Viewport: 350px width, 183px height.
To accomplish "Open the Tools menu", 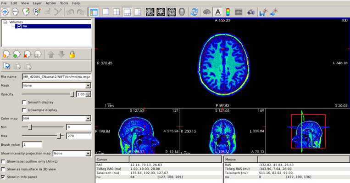I will click(x=64, y=3).
